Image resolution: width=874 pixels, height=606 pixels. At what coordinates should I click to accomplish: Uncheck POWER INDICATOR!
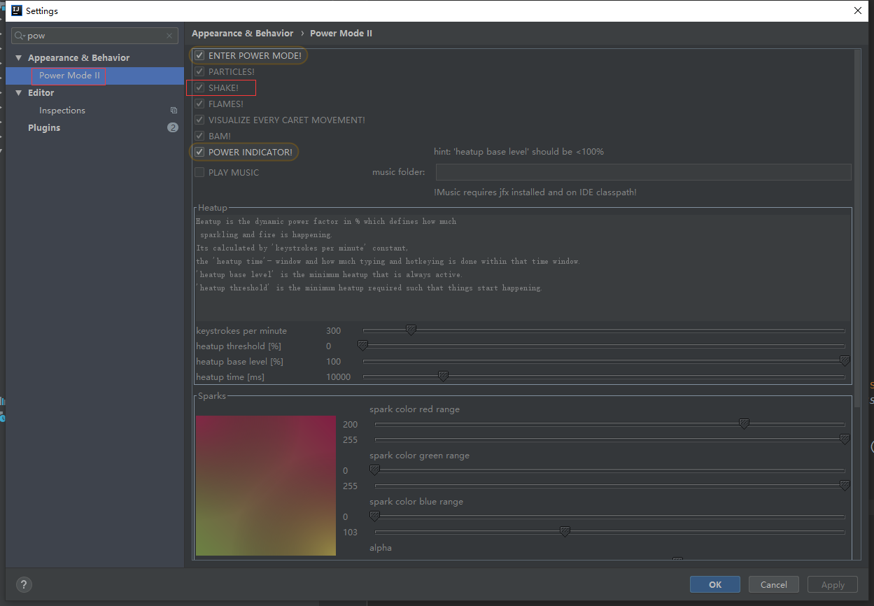pyautogui.click(x=199, y=151)
